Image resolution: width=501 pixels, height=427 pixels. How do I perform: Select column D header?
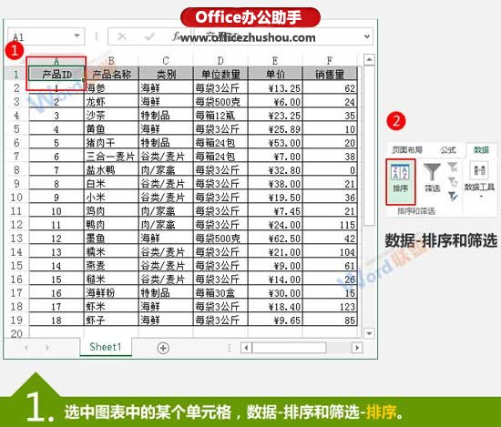tap(220, 61)
